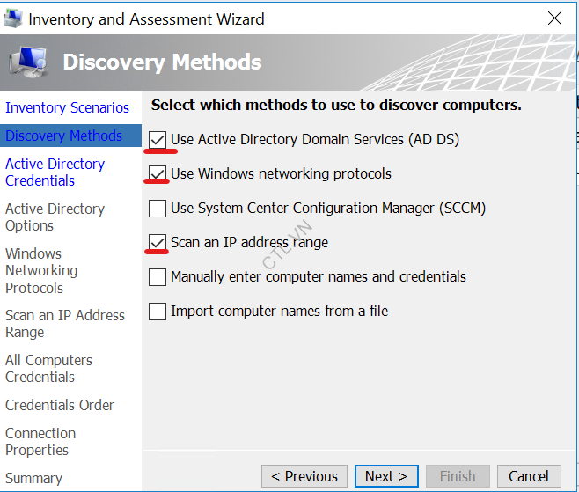The width and height of the screenshot is (579, 492).
Task: Uncheck Scan an IP address range checkbox
Action: pos(158,243)
